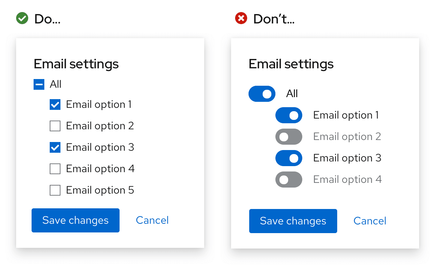Click the red X icon beside Don't

[x=241, y=18]
